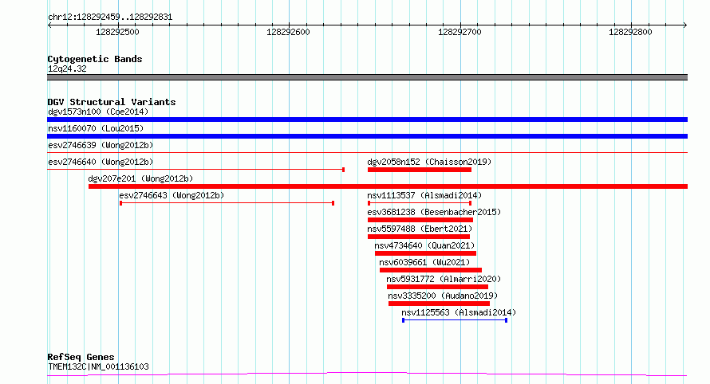The image size is (710, 384).
Task: Click the thin red line under esv2746639
Action: (x=367, y=153)
